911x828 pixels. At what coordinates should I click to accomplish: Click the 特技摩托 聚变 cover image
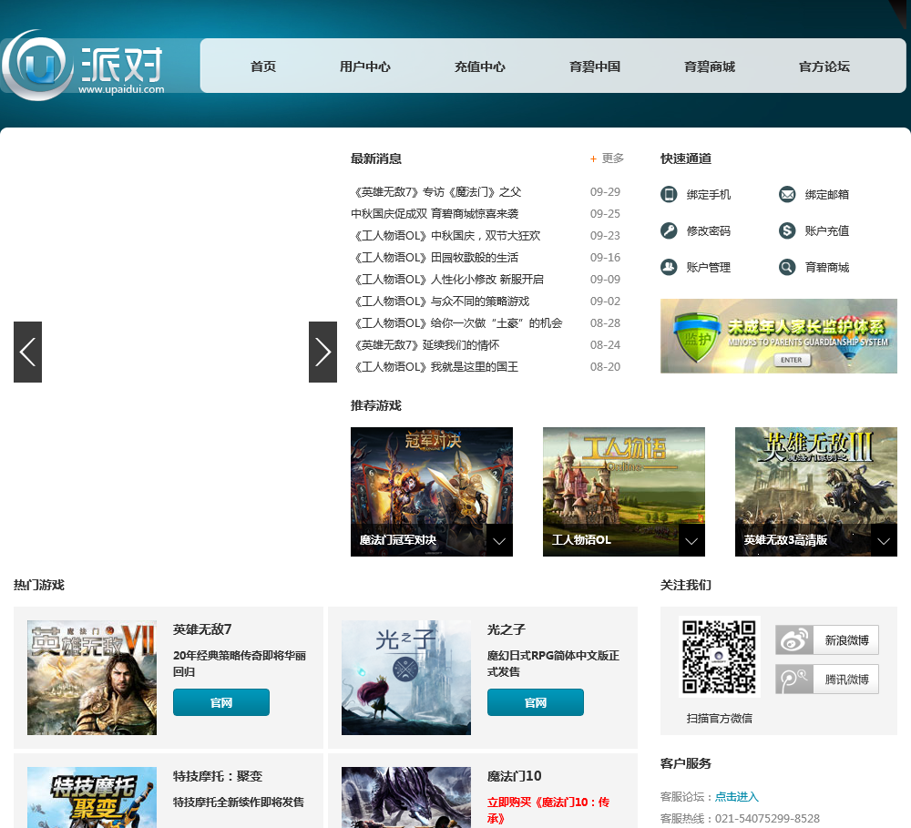tap(92, 797)
